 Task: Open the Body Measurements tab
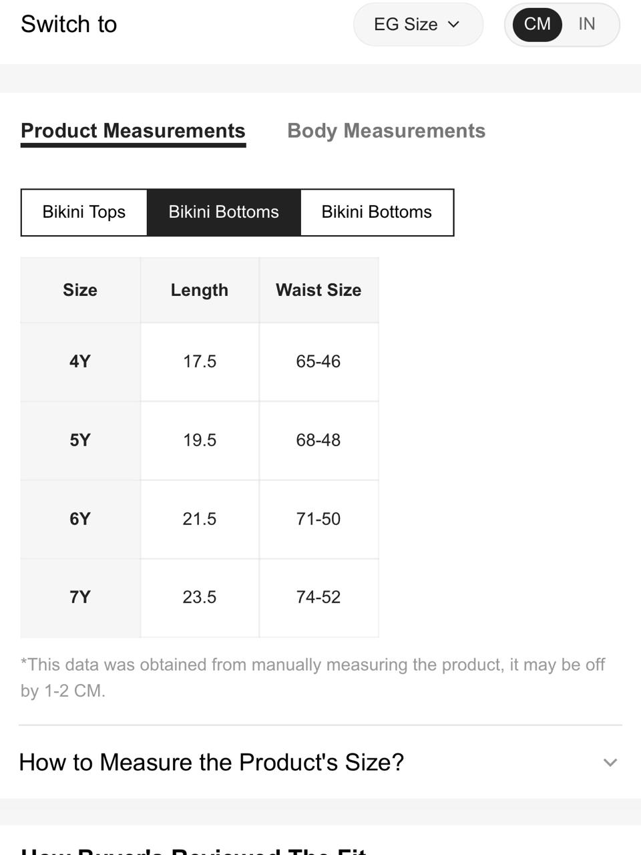386,131
